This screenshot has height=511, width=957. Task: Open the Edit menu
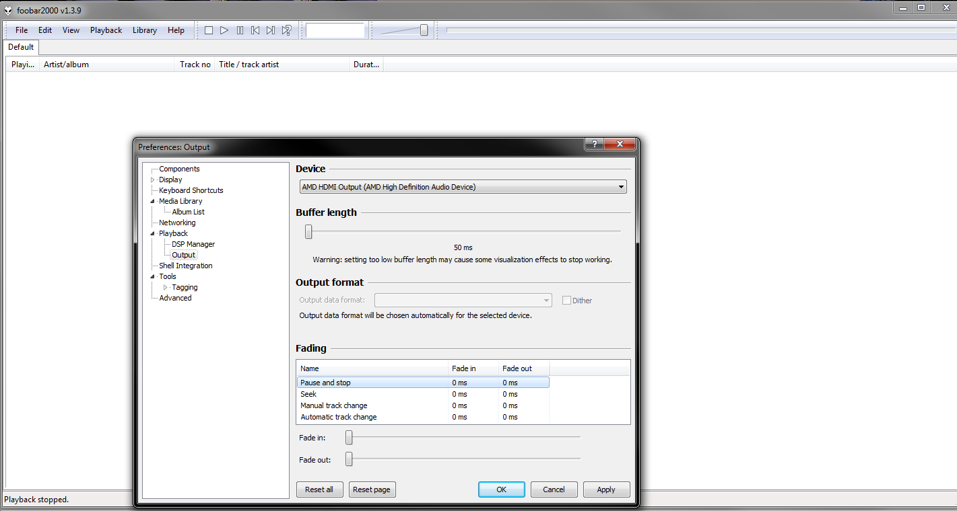tap(45, 30)
